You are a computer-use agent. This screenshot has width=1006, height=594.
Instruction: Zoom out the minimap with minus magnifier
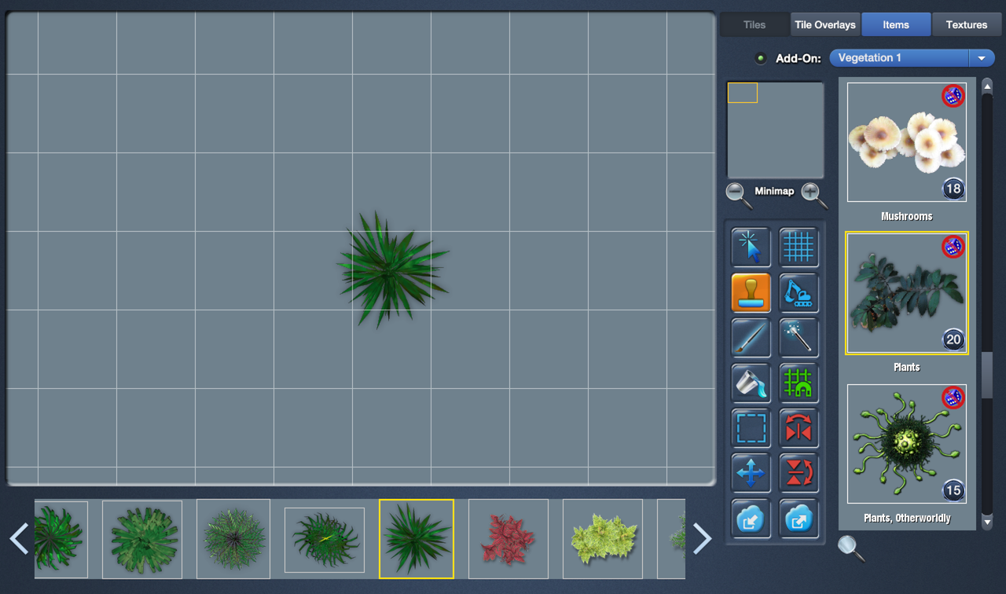[737, 193]
